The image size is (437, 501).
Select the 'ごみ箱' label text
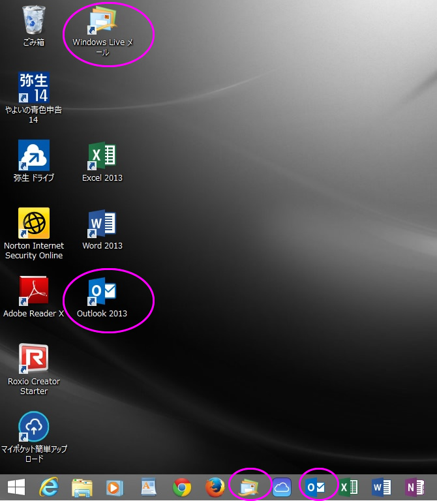tap(33, 42)
